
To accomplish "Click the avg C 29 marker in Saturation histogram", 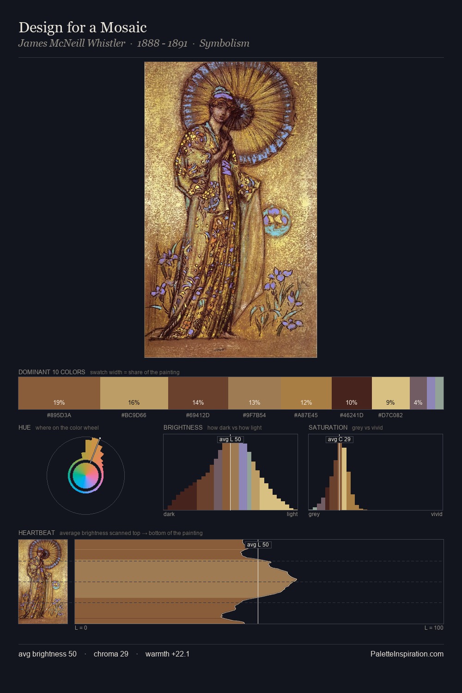I will point(339,439).
